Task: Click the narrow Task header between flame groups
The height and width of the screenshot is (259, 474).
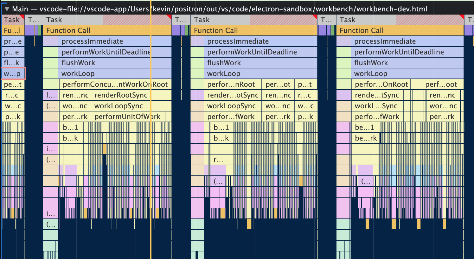Action: click(180, 19)
